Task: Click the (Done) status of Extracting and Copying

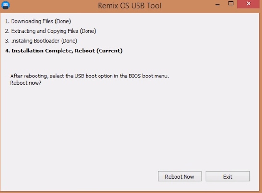Action: tap(88, 31)
